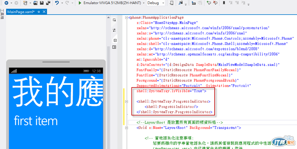The height and width of the screenshot is (149, 297).
Task: Click the closing </shell:SystemTray.ProgressIndicator> tag
Action: (174, 112)
